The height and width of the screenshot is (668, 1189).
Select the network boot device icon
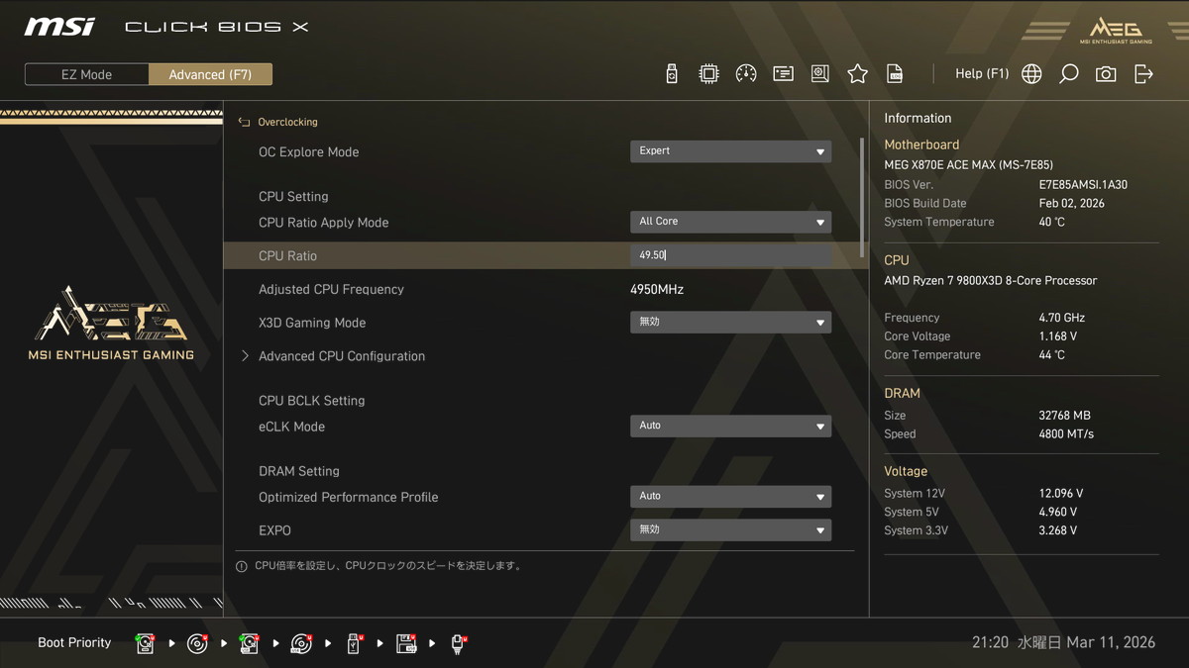[459, 643]
